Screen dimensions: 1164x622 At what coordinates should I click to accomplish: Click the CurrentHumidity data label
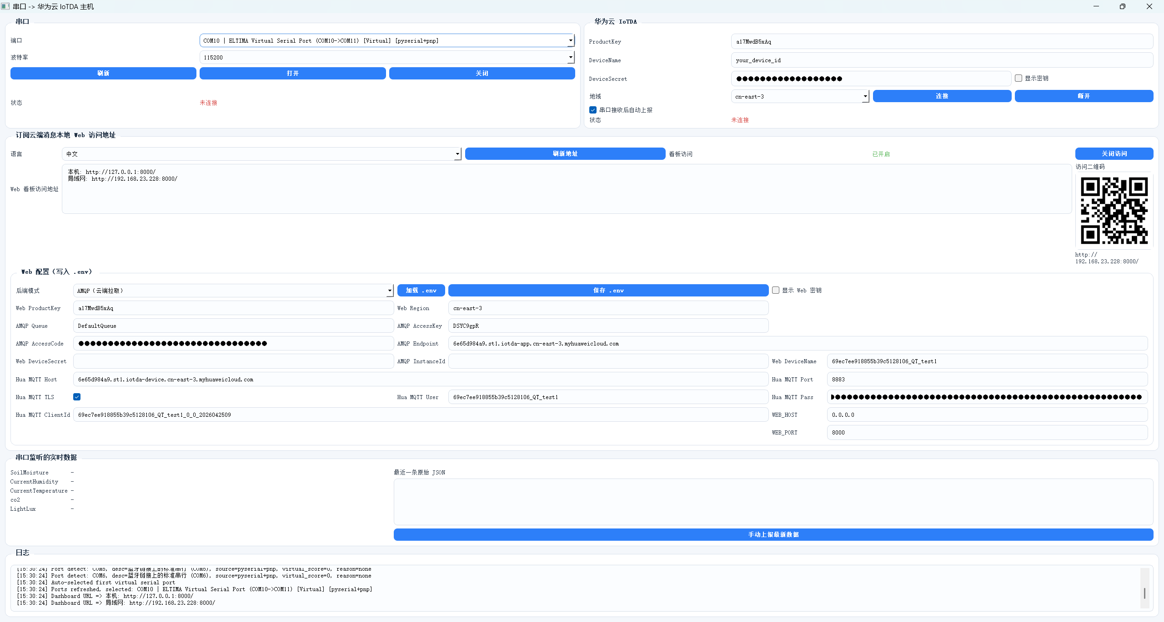[35, 481]
